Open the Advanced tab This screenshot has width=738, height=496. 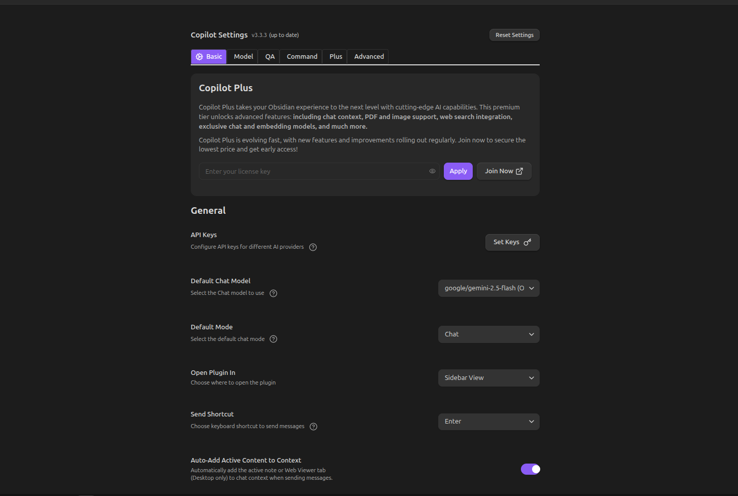point(369,57)
